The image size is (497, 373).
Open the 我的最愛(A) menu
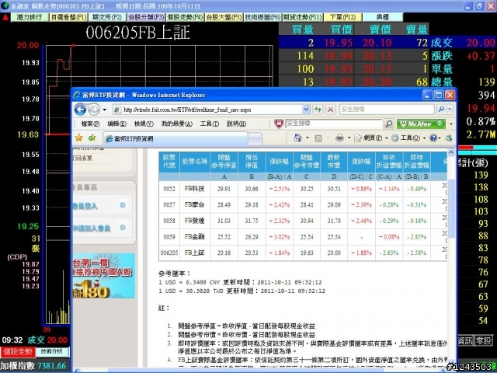pyautogui.click(x=176, y=124)
